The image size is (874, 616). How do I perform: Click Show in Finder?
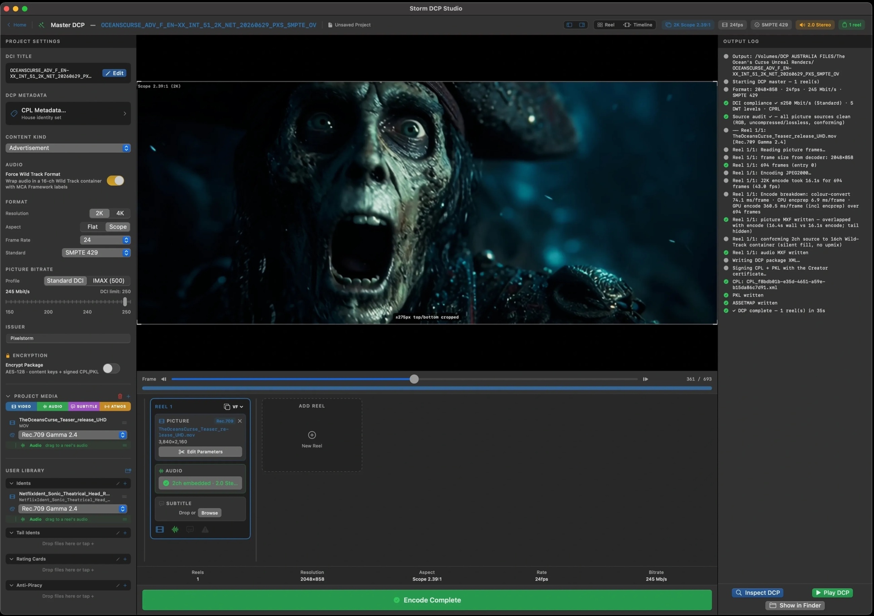point(795,605)
